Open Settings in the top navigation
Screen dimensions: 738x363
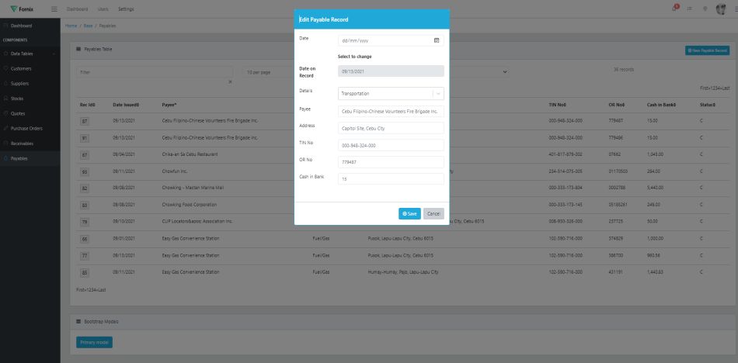[x=126, y=9]
